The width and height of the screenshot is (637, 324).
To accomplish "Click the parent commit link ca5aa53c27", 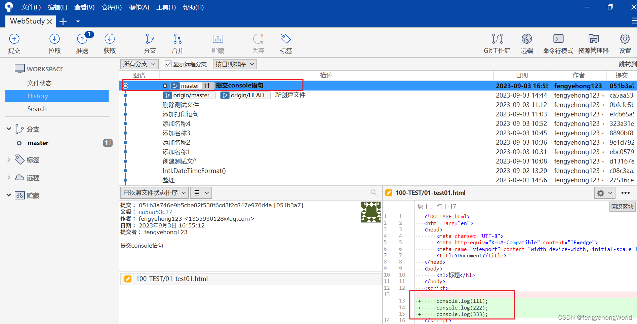I will 155,212.
